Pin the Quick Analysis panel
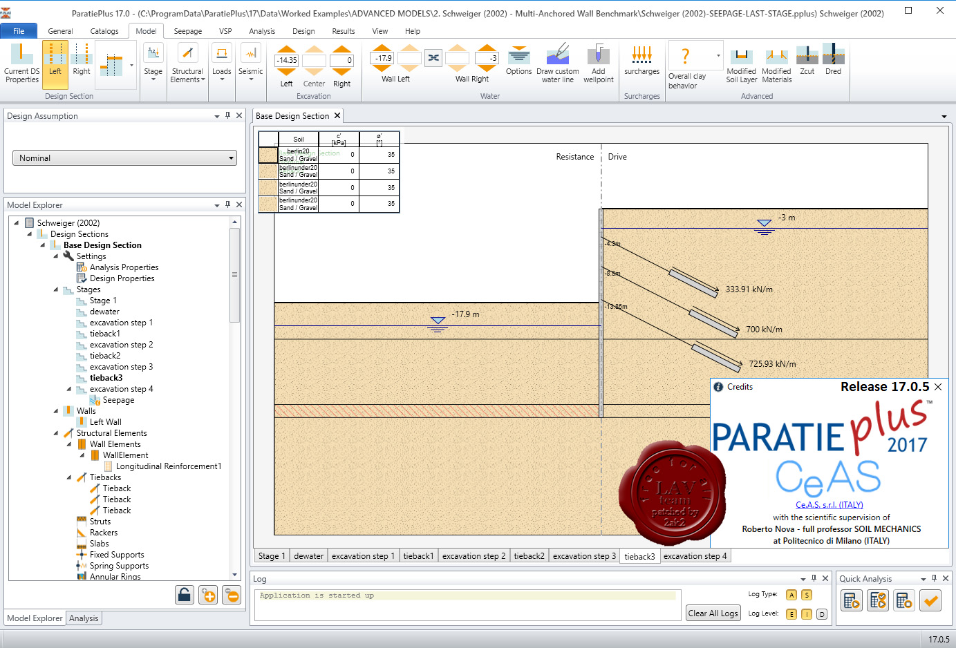Image resolution: width=956 pixels, height=648 pixels. [934, 578]
